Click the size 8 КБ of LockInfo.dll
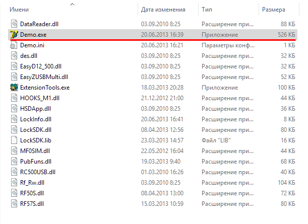 [289, 119]
